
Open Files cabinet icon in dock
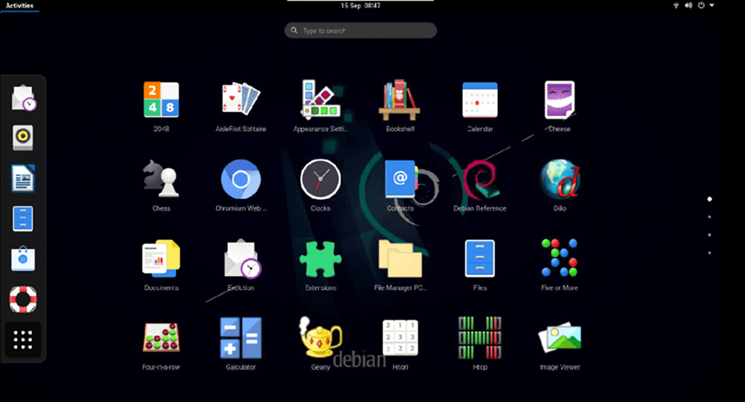pos(23,218)
